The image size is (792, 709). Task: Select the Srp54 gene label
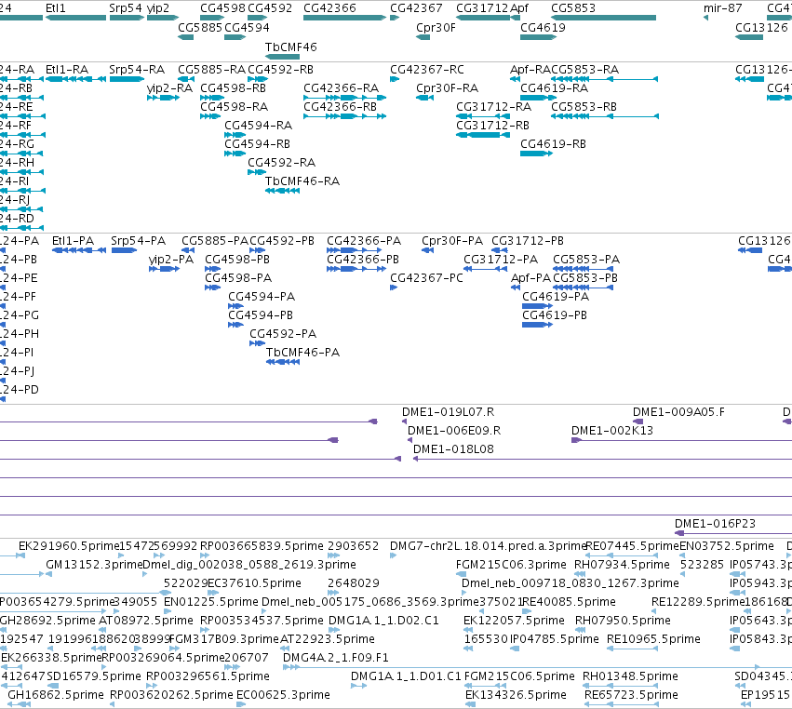[126, 8]
